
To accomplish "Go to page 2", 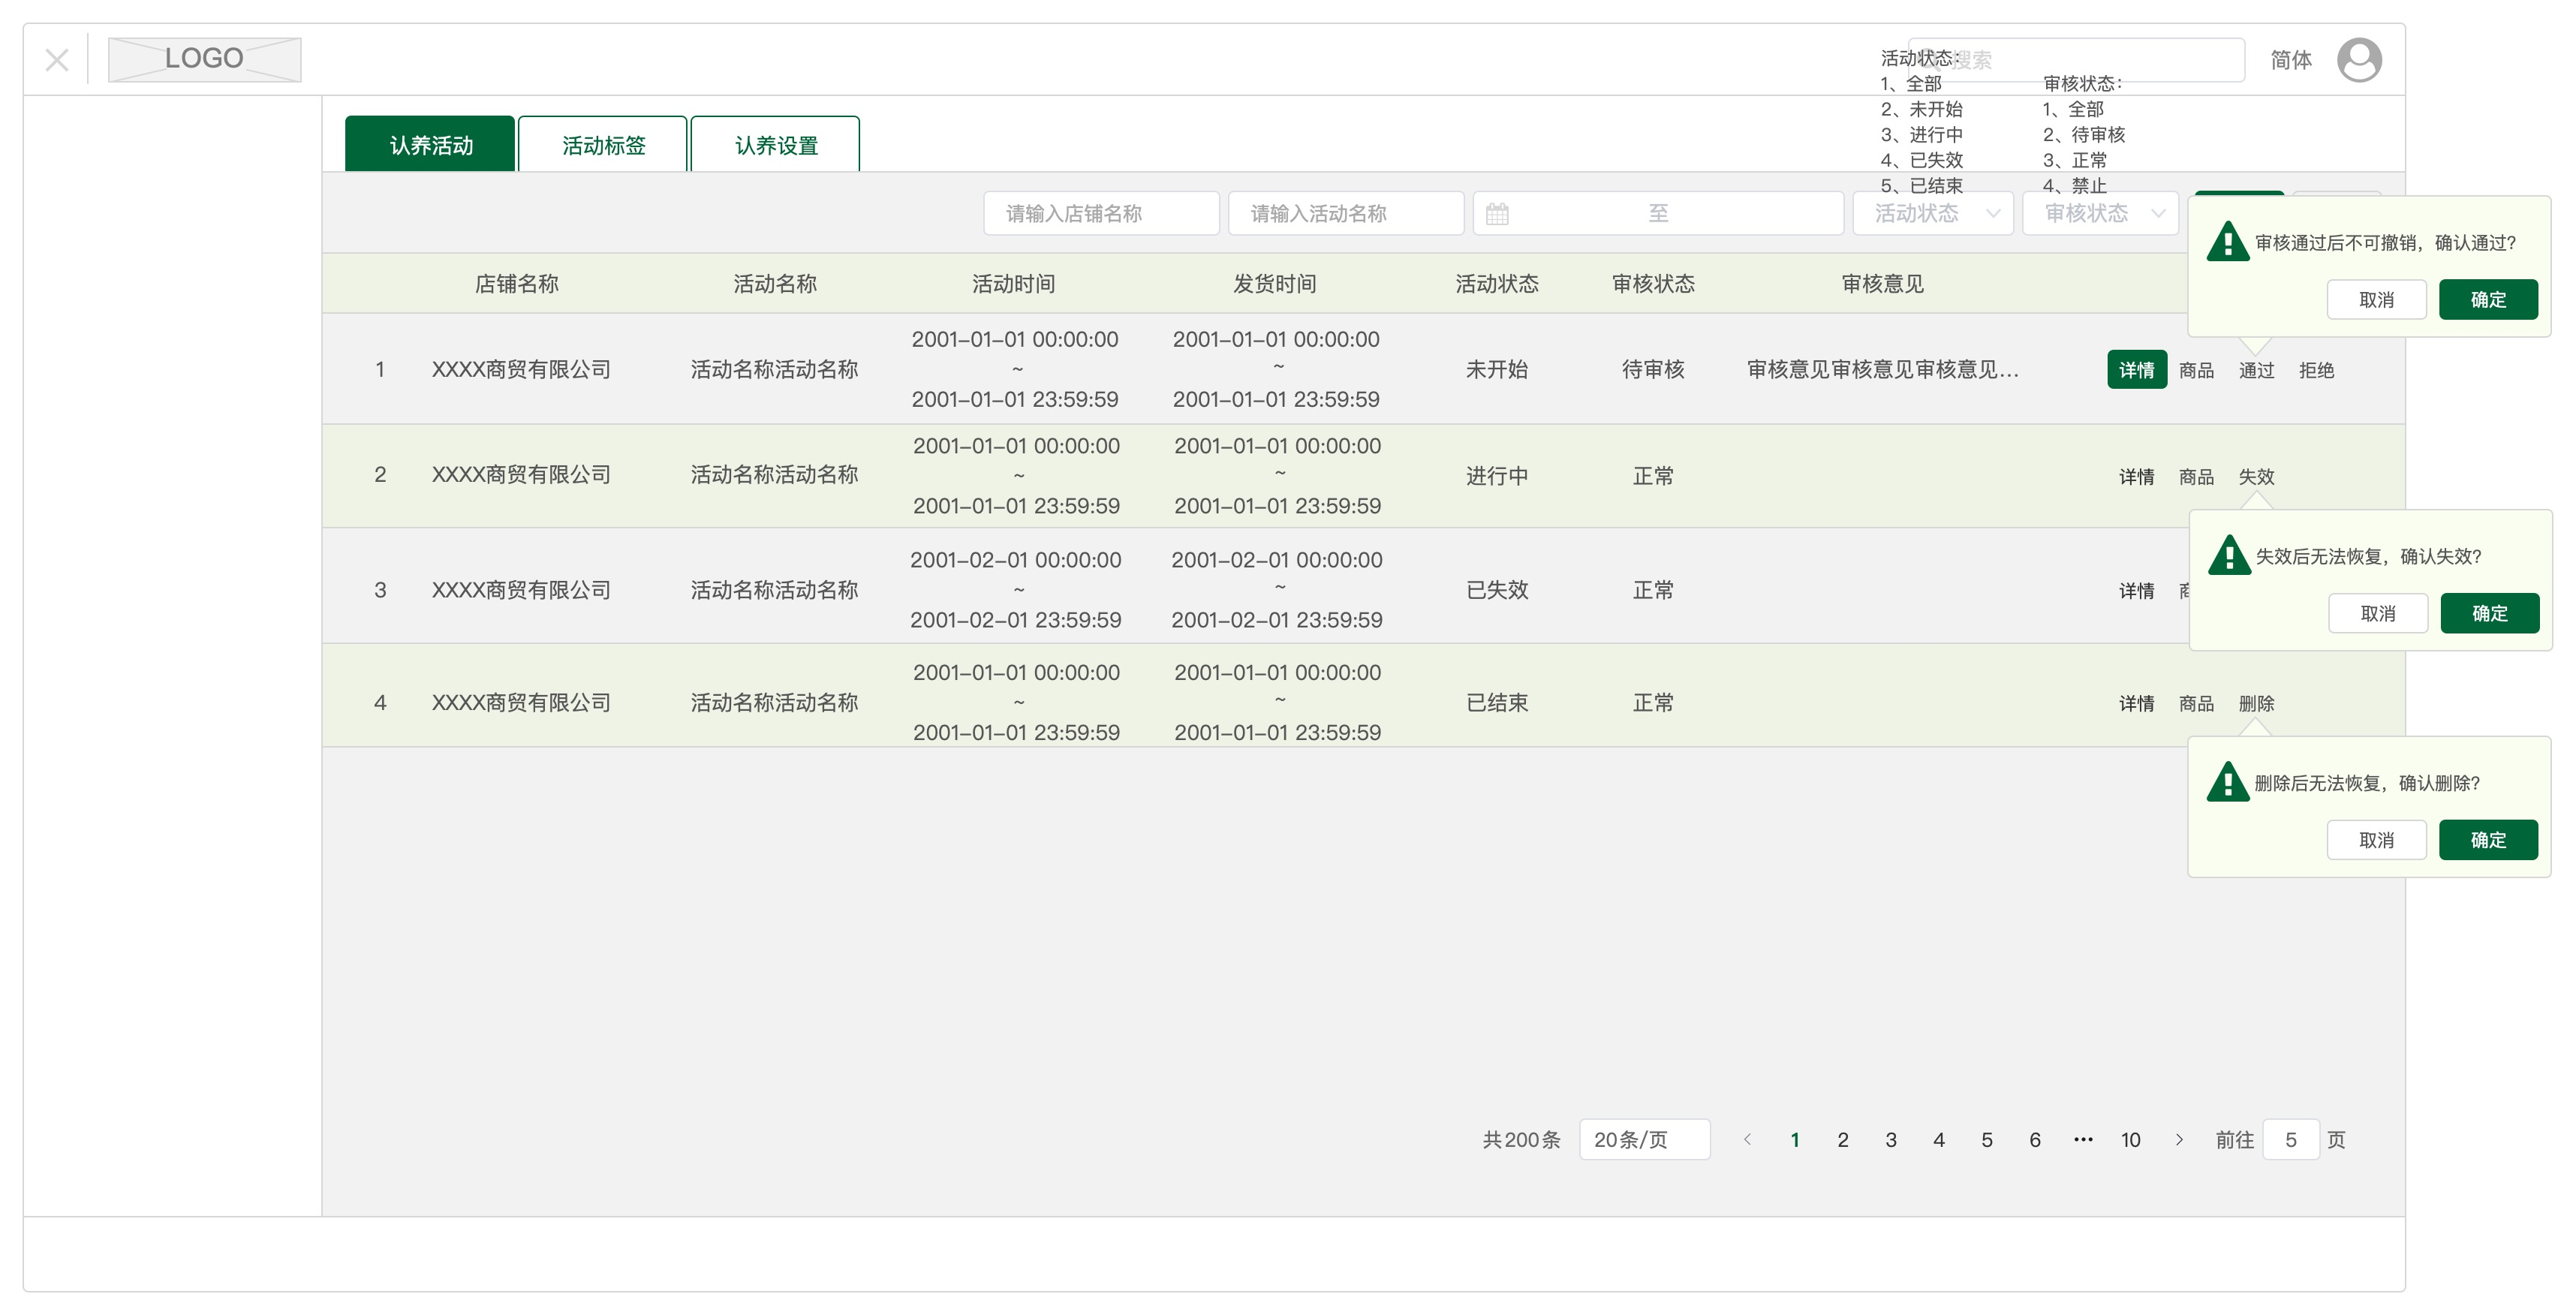I will 1843,1140.
